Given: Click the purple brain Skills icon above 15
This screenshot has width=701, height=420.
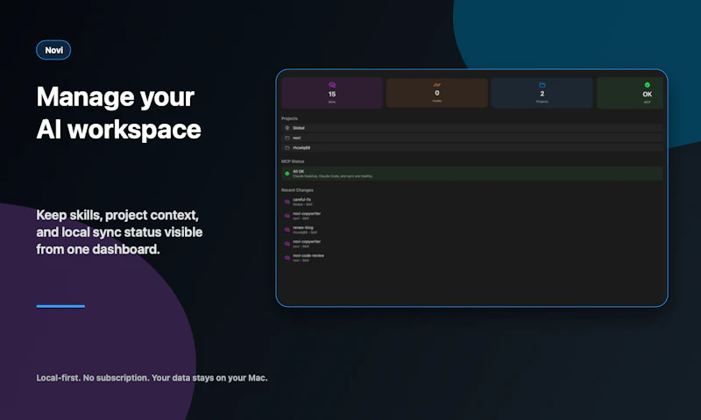Looking at the screenshot, I should (x=332, y=85).
